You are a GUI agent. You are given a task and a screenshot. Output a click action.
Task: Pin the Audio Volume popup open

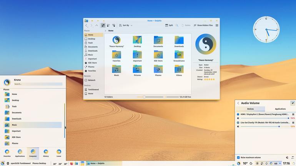pos(293,103)
